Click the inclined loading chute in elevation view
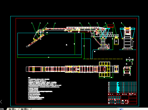148x110 pixels. [35, 41]
